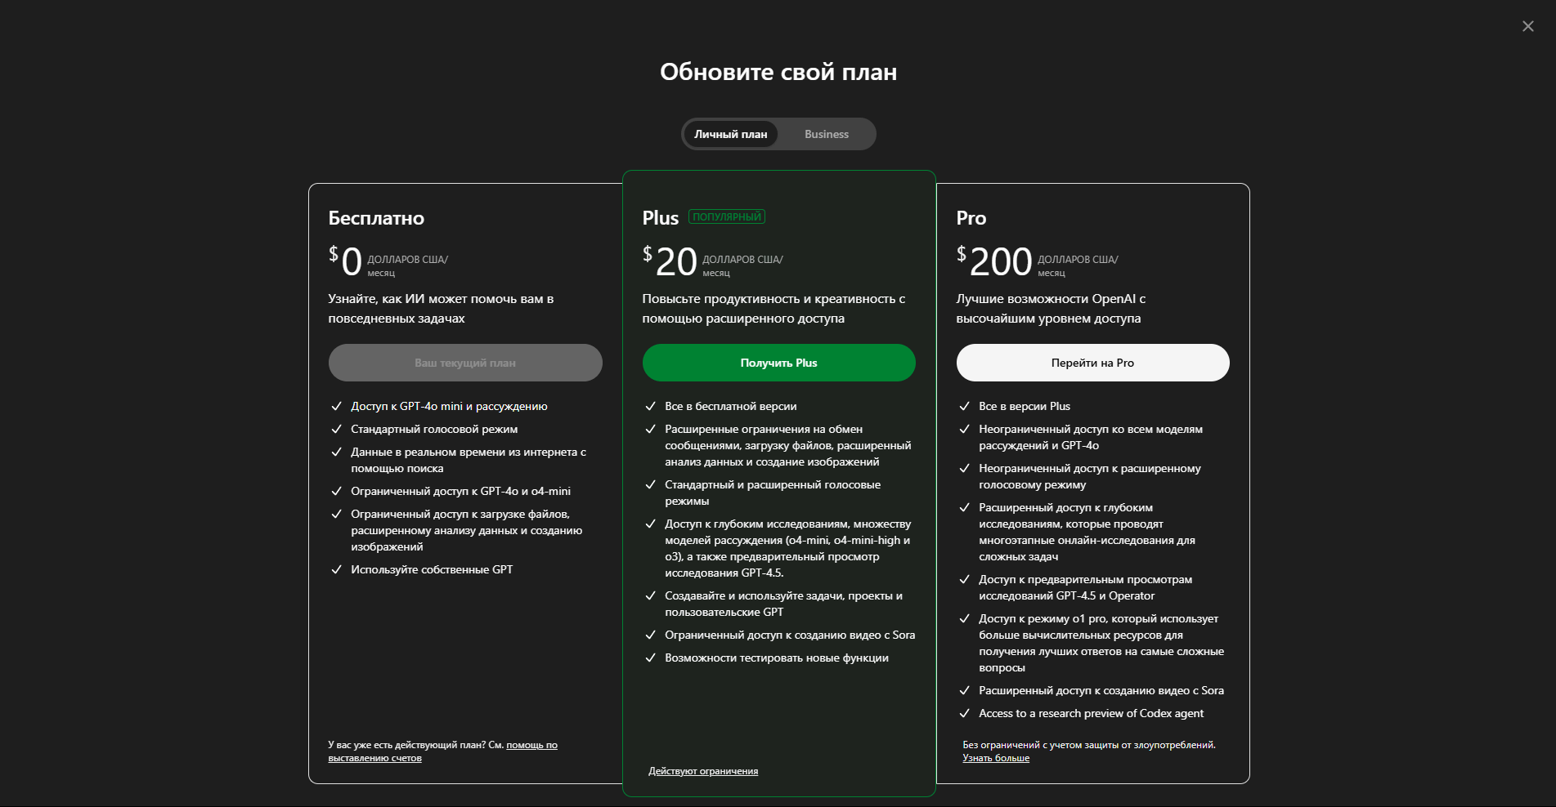Click text Ограниченный доступ к GPT-4o и o4-mini
This screenshot has width=1556, height=807.
(x=460, y=491)
